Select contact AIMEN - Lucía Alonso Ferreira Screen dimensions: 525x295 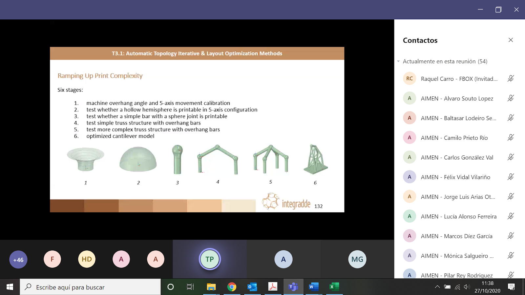coord(458,216)
